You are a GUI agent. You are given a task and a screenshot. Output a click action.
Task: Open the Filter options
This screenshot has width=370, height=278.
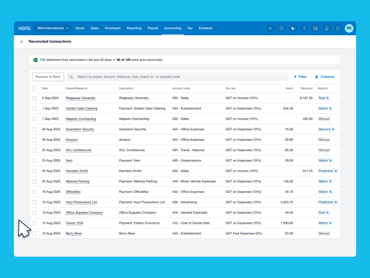(300, 76)
